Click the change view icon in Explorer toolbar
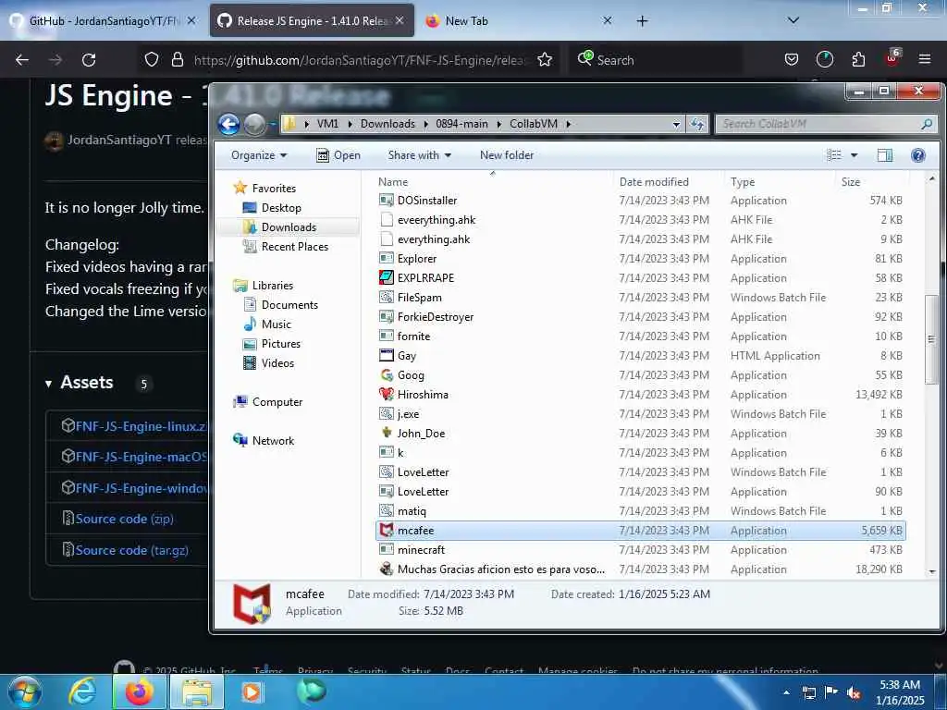947x710 pixels. [x=834, y=155]
